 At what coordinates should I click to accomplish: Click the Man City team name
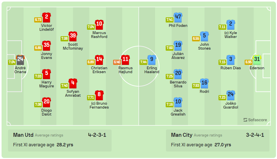181,135
